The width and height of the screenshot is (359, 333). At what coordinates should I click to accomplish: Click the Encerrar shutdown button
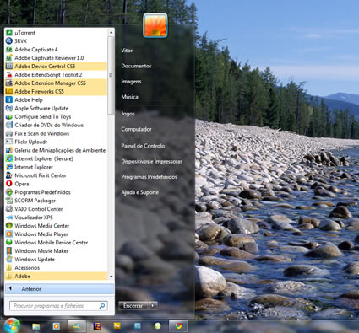pos(133,305)
